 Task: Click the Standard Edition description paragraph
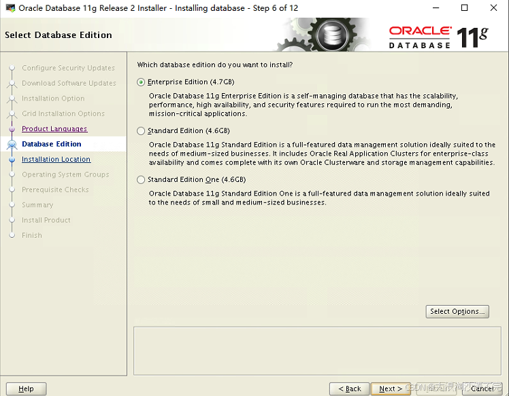coord(322,154)
